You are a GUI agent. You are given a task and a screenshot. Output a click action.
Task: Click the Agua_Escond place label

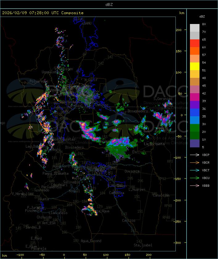point(91,241)
